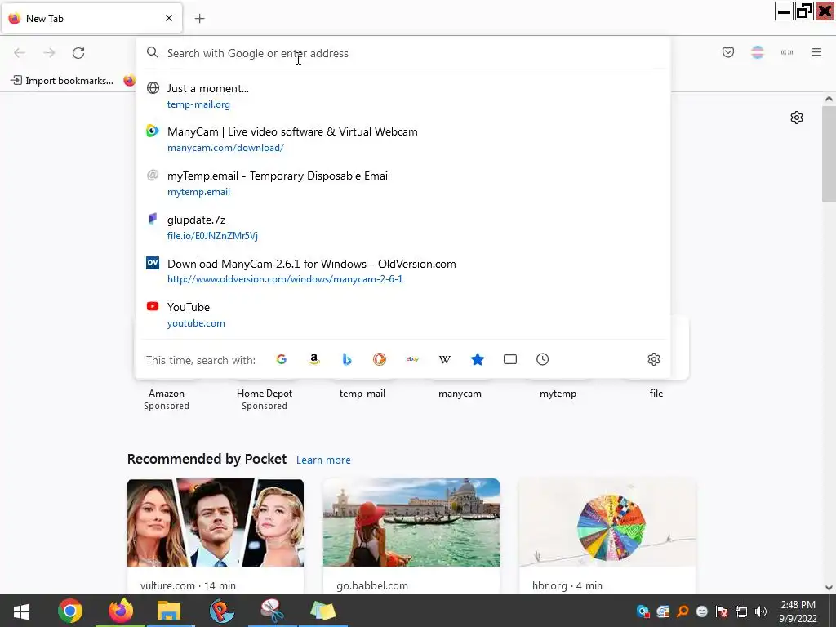The width and height of the screenshot is (836, 627).
Task: Open the temp-mail.org Just a moment suggestion
Action: (402, 96)
